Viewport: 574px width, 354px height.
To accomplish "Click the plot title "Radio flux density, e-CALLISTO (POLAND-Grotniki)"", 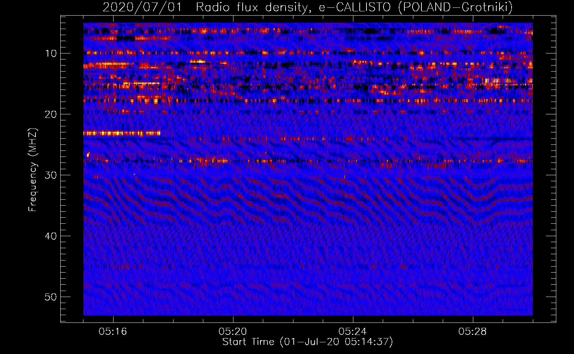I will point(354,7).
